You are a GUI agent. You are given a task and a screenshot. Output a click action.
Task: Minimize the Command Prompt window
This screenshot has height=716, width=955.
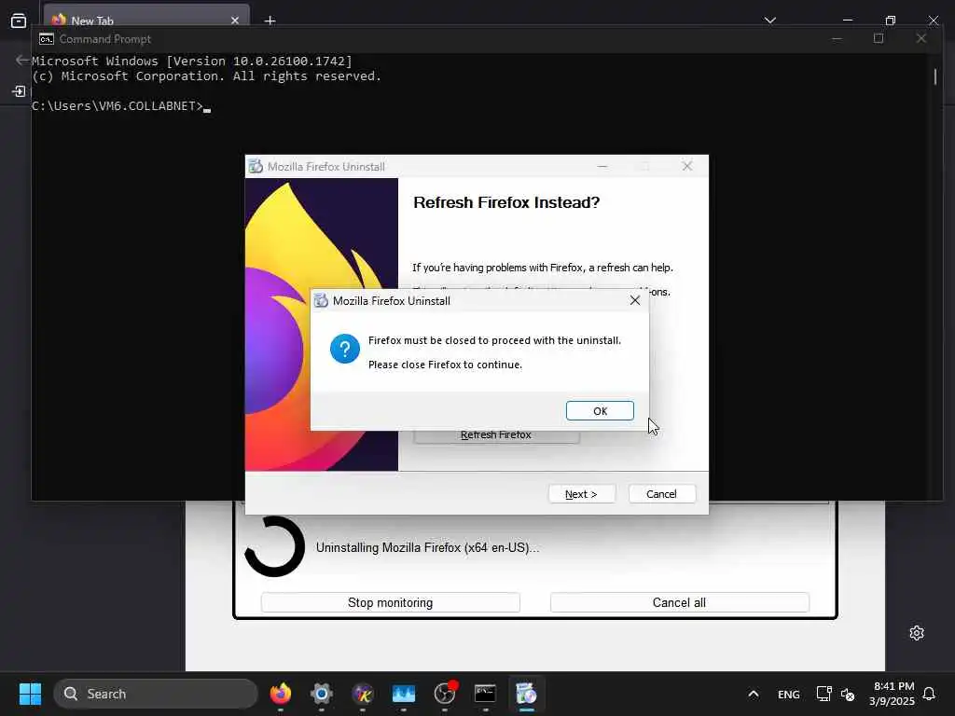(x=837, y=38)
